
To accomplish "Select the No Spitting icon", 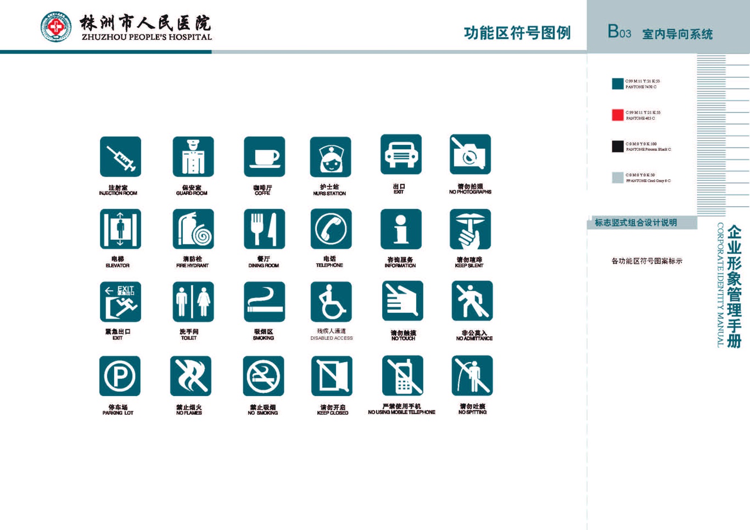I will [472, 375].
